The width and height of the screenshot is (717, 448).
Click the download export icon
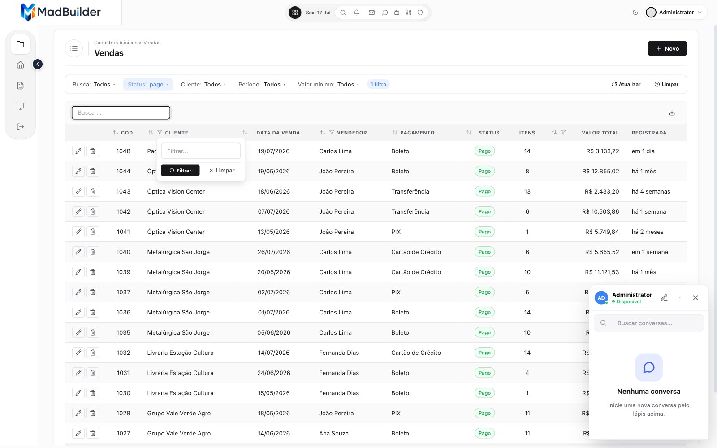[x=672, y=113]
